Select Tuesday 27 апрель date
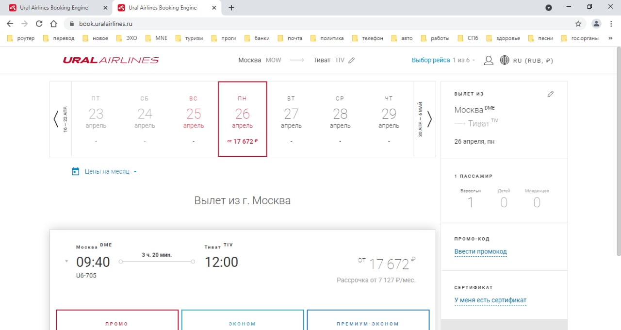 pyautogui.click(x=291, y=119)
